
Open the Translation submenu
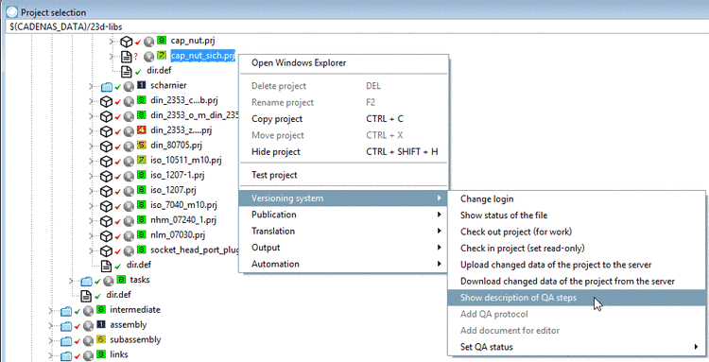tap(343, 231)
